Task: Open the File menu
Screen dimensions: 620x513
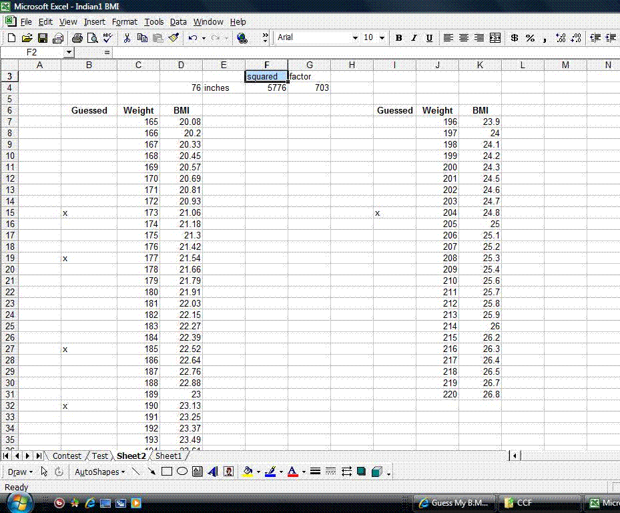Action: (26, 22)
